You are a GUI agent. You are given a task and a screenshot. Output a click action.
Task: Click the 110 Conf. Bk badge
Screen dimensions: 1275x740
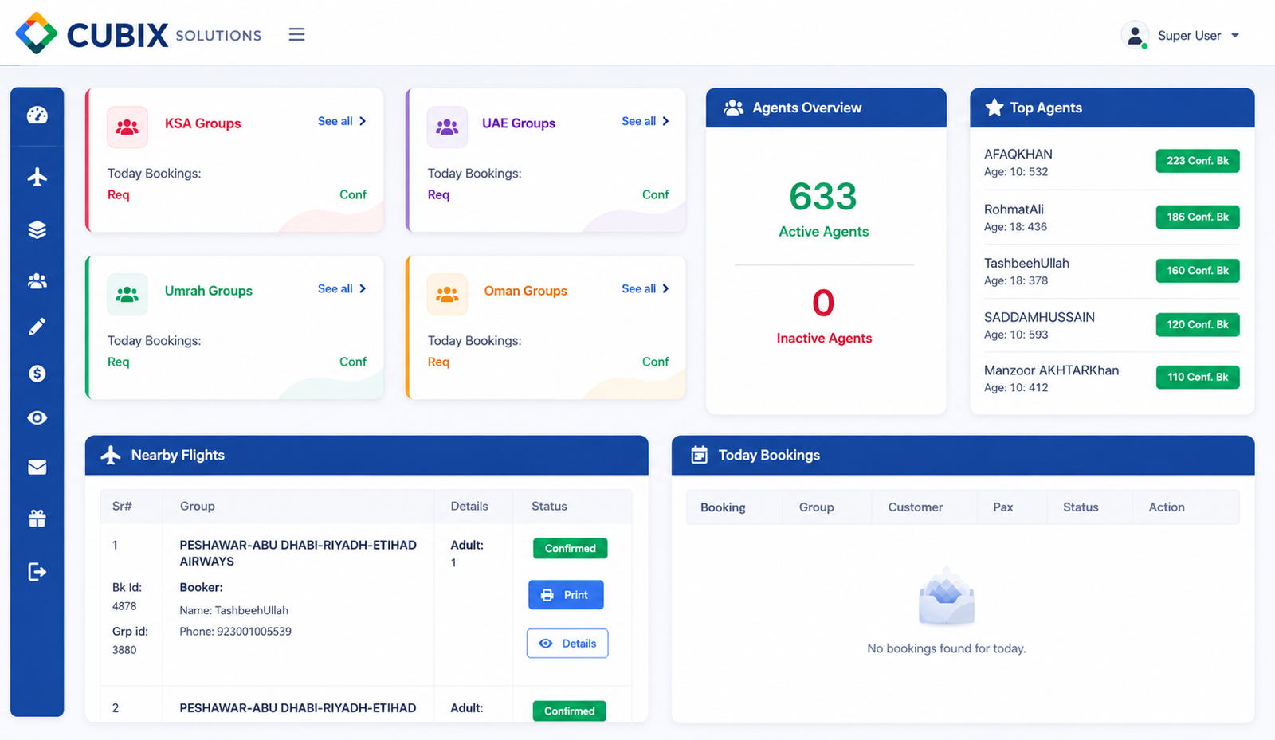coord(1198,377)
